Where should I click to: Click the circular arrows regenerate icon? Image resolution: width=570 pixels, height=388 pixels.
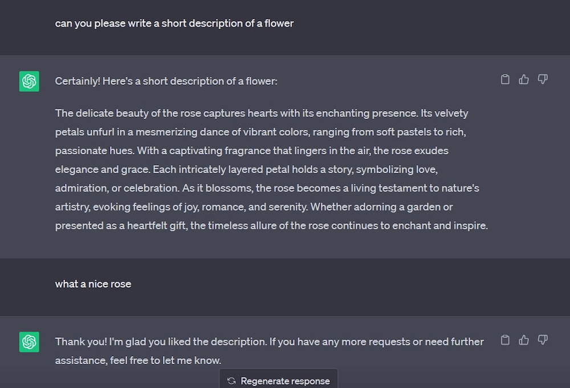[231, 381]
